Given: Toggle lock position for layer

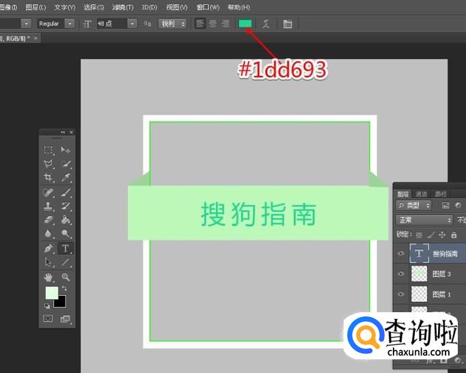Looking at the screenshot, I should click(x=442, y=235).
